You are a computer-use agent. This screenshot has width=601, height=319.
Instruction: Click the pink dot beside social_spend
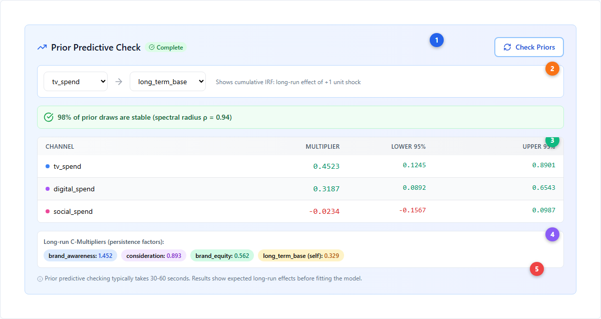(x=48, y=211)
